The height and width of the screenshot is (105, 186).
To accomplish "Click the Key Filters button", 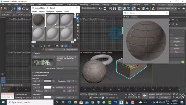I will 165,97.
